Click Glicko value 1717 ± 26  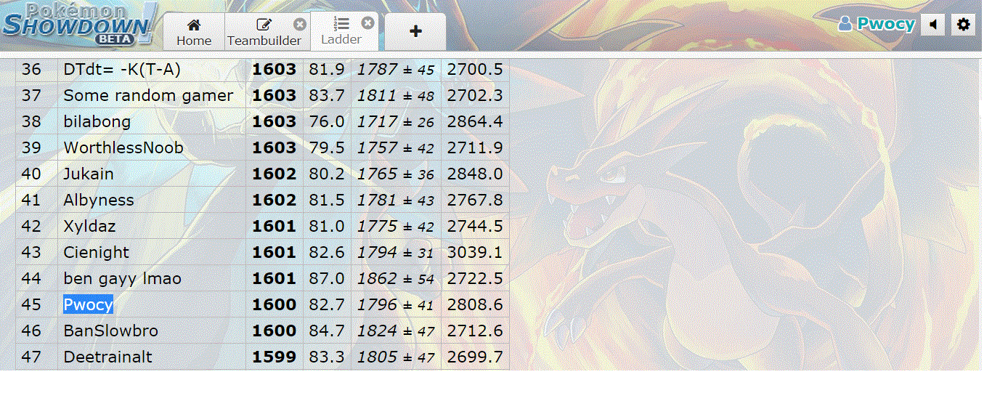[396, 122]
